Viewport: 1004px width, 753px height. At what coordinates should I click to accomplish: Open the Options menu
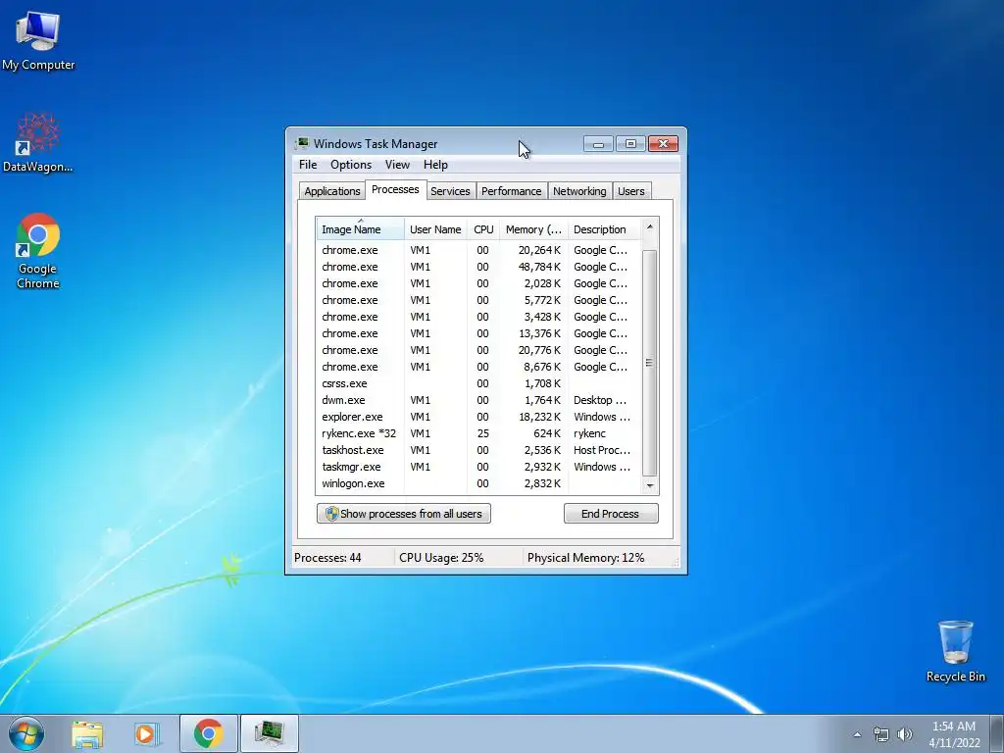351,165
